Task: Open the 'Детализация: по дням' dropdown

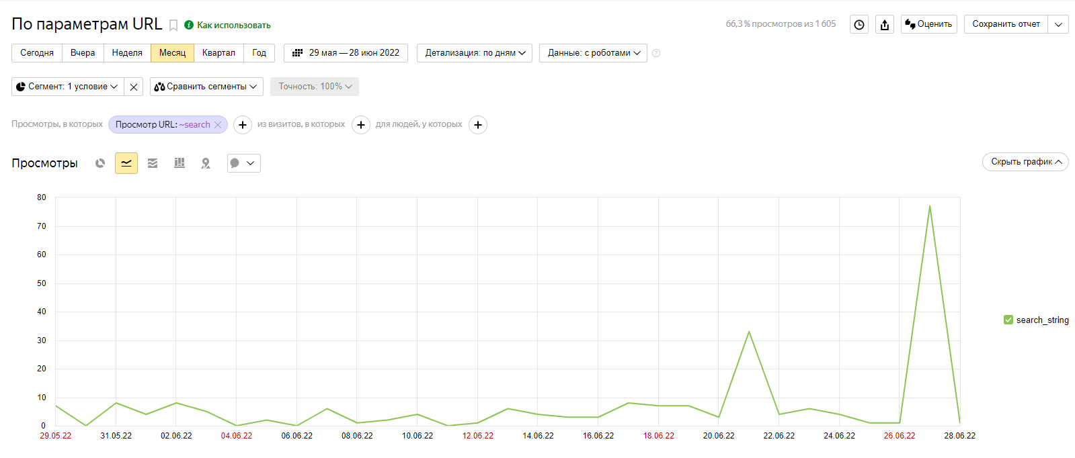Action: (475, 53)
